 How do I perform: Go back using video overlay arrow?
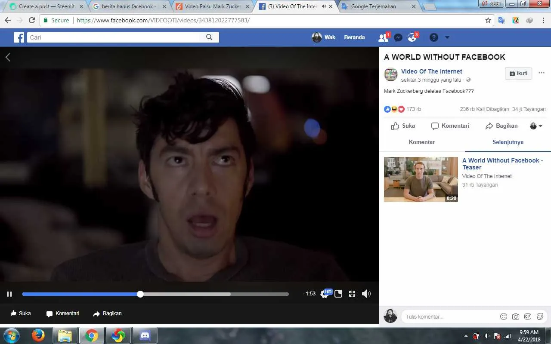pyautogui.click(x=8, y=57)
